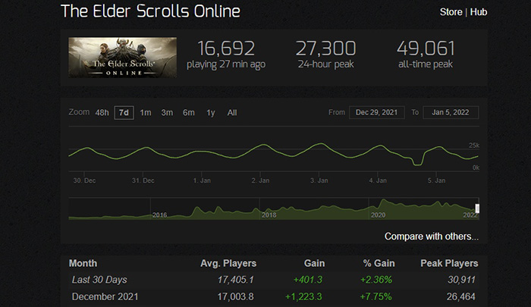This screenshot has height=307, width=531.
Task: Click the 0k y-axis label
Action: (x=476, y=168)
